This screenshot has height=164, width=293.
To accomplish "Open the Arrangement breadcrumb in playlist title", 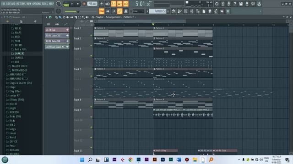I will pyautogui.click(x=113, y=17).
